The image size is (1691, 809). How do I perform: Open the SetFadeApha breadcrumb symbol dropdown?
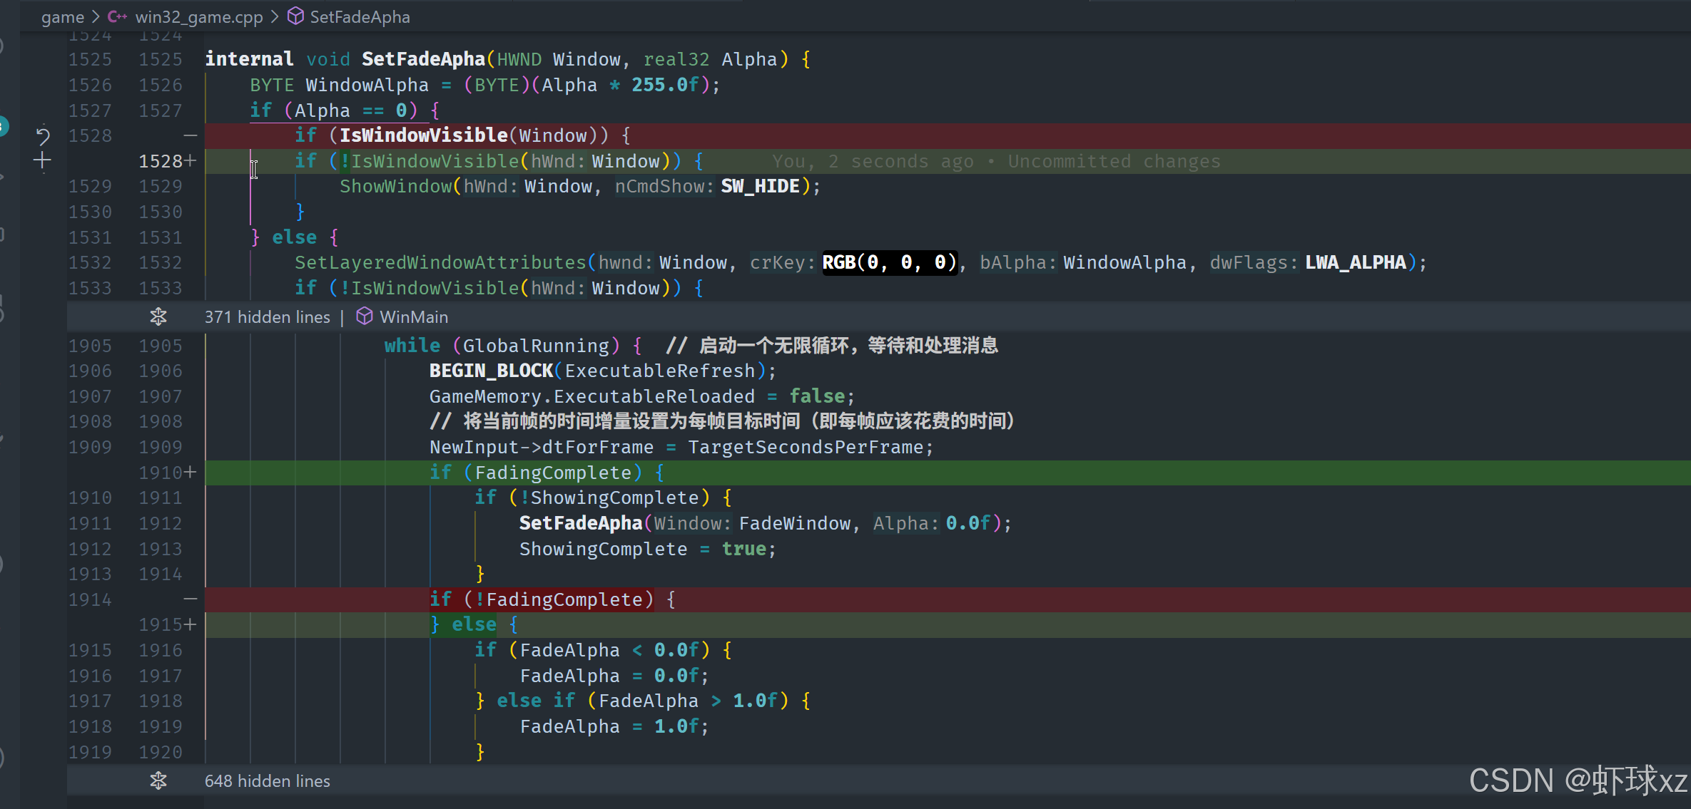coord(360,17)
